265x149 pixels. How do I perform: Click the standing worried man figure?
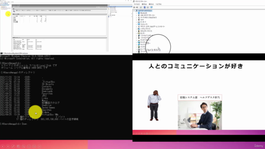point(154,106)
